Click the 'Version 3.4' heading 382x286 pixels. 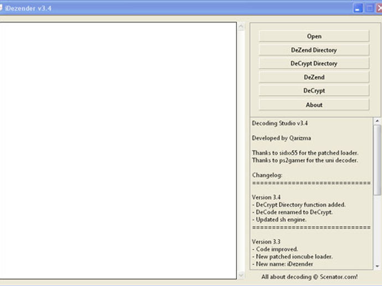click(x=266, y=197)
